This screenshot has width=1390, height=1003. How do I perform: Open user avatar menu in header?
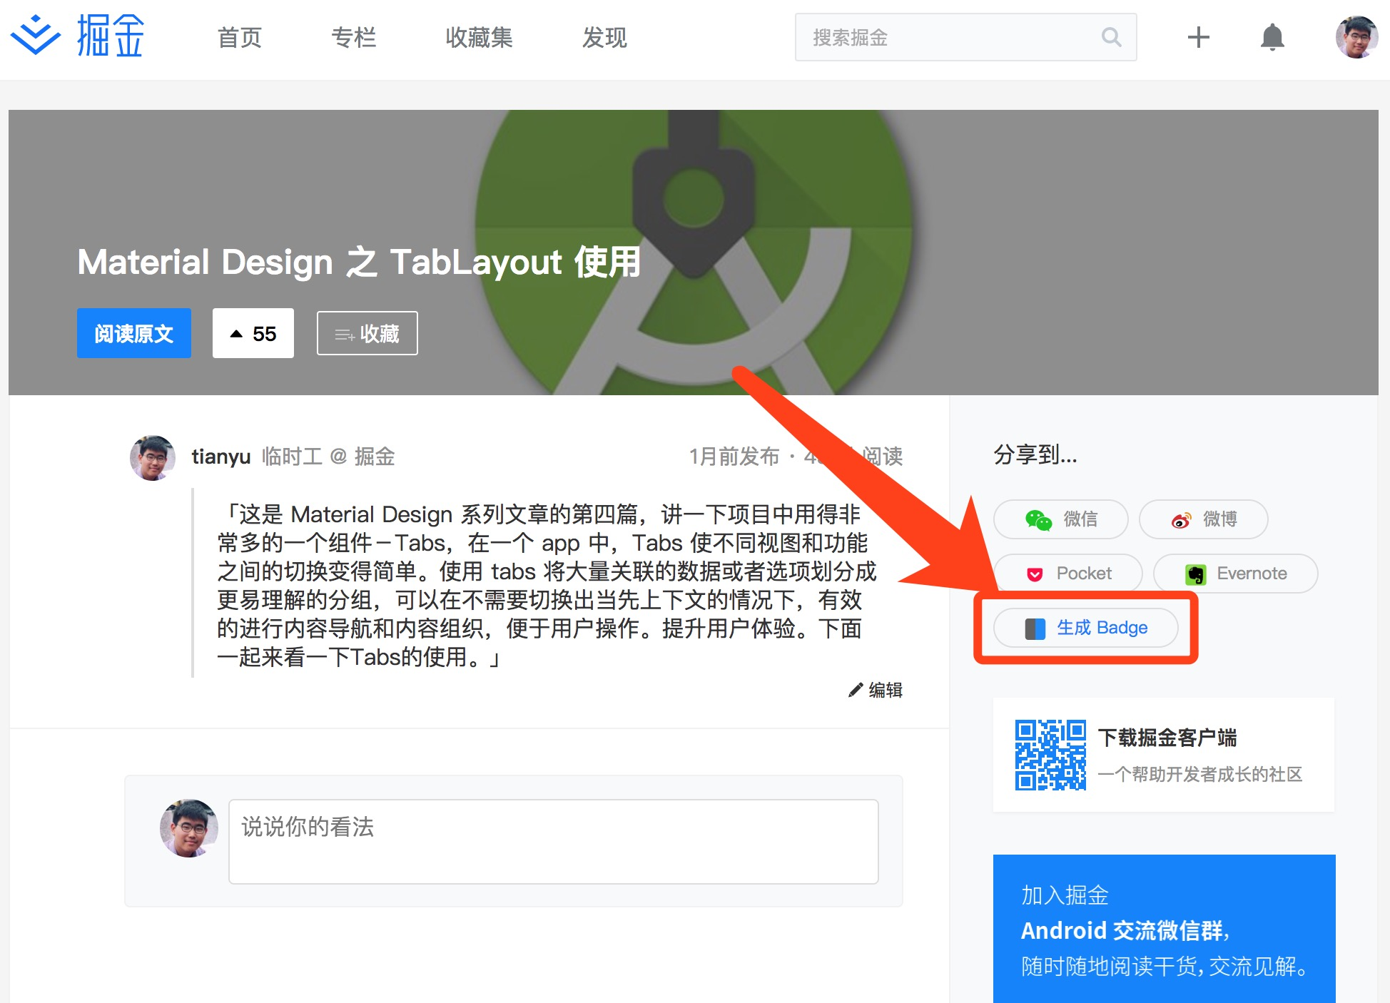[x=1356, y=37]
